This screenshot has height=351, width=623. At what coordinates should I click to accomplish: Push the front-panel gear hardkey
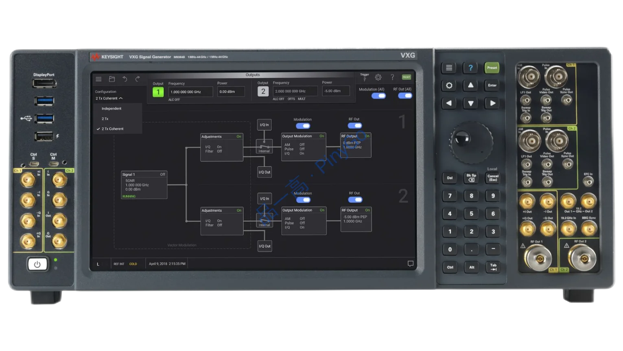coord(449,86)
